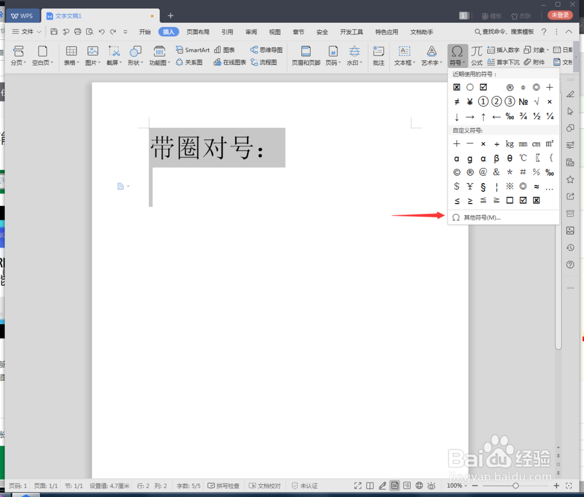The width and height of the screenshot is (584, 497).
Task: Insert an attachment (附件)
Action: pyautogui.click(x=534, y=62)
